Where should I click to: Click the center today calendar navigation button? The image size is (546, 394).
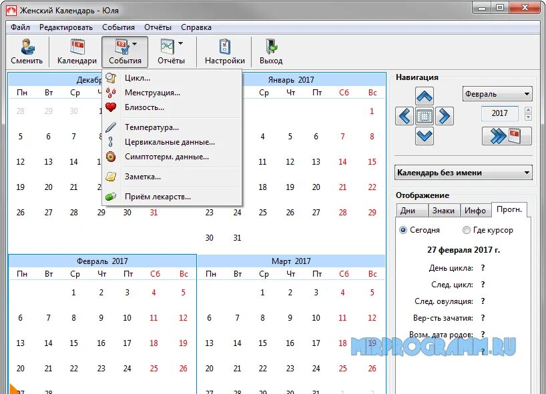pyautogui.click(x=425, y=116)
